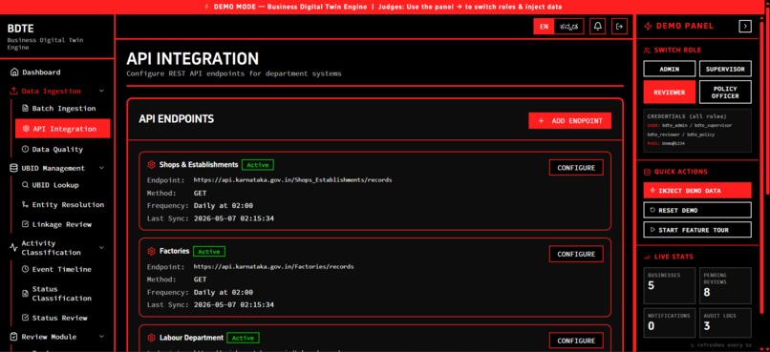Viewport: 770px width, 352px height.
Task: Click the Entity Resolution branch icon
Action: [26, 205]
